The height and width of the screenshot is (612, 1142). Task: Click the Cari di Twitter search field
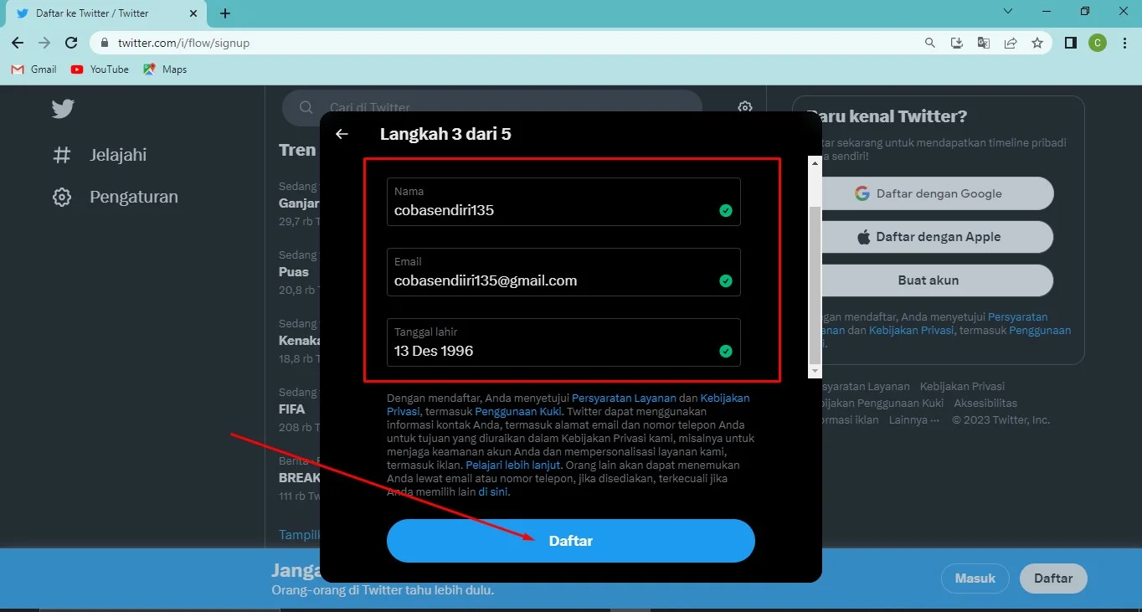(492, 107)
